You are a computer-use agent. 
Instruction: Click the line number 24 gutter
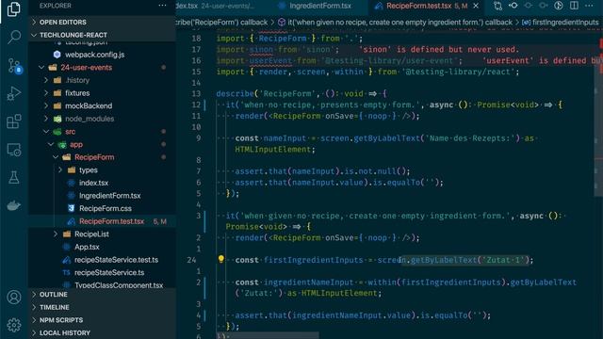pyautogui.click(x=191, y=260)
